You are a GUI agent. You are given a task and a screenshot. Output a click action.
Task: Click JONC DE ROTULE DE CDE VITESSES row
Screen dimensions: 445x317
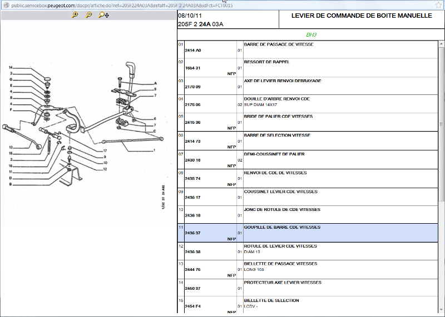308,215
